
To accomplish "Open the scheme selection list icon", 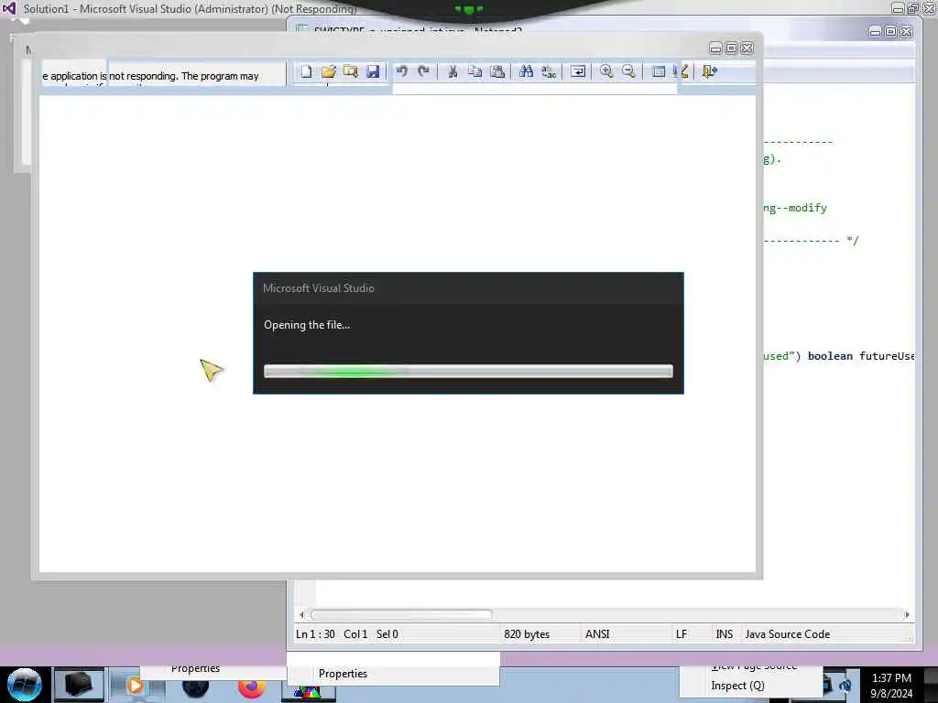I will (x=658, y=71).
